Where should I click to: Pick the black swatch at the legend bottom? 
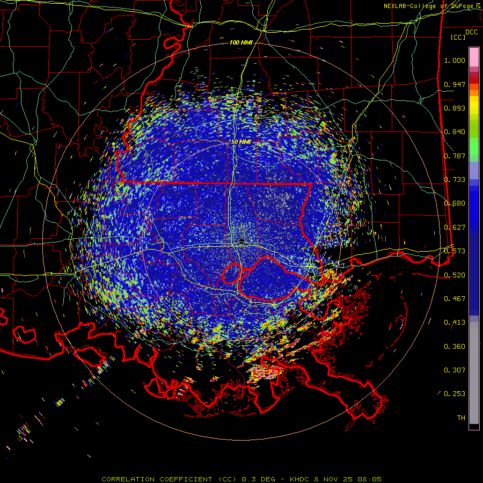click(x=474, y=427)
